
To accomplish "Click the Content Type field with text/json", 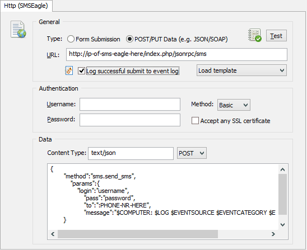I will coord(131,153).
